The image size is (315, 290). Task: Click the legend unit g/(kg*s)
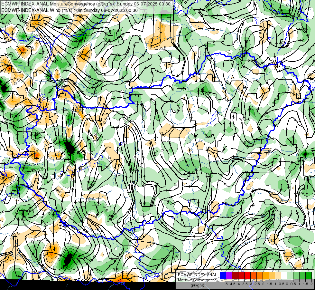point(198,285)
